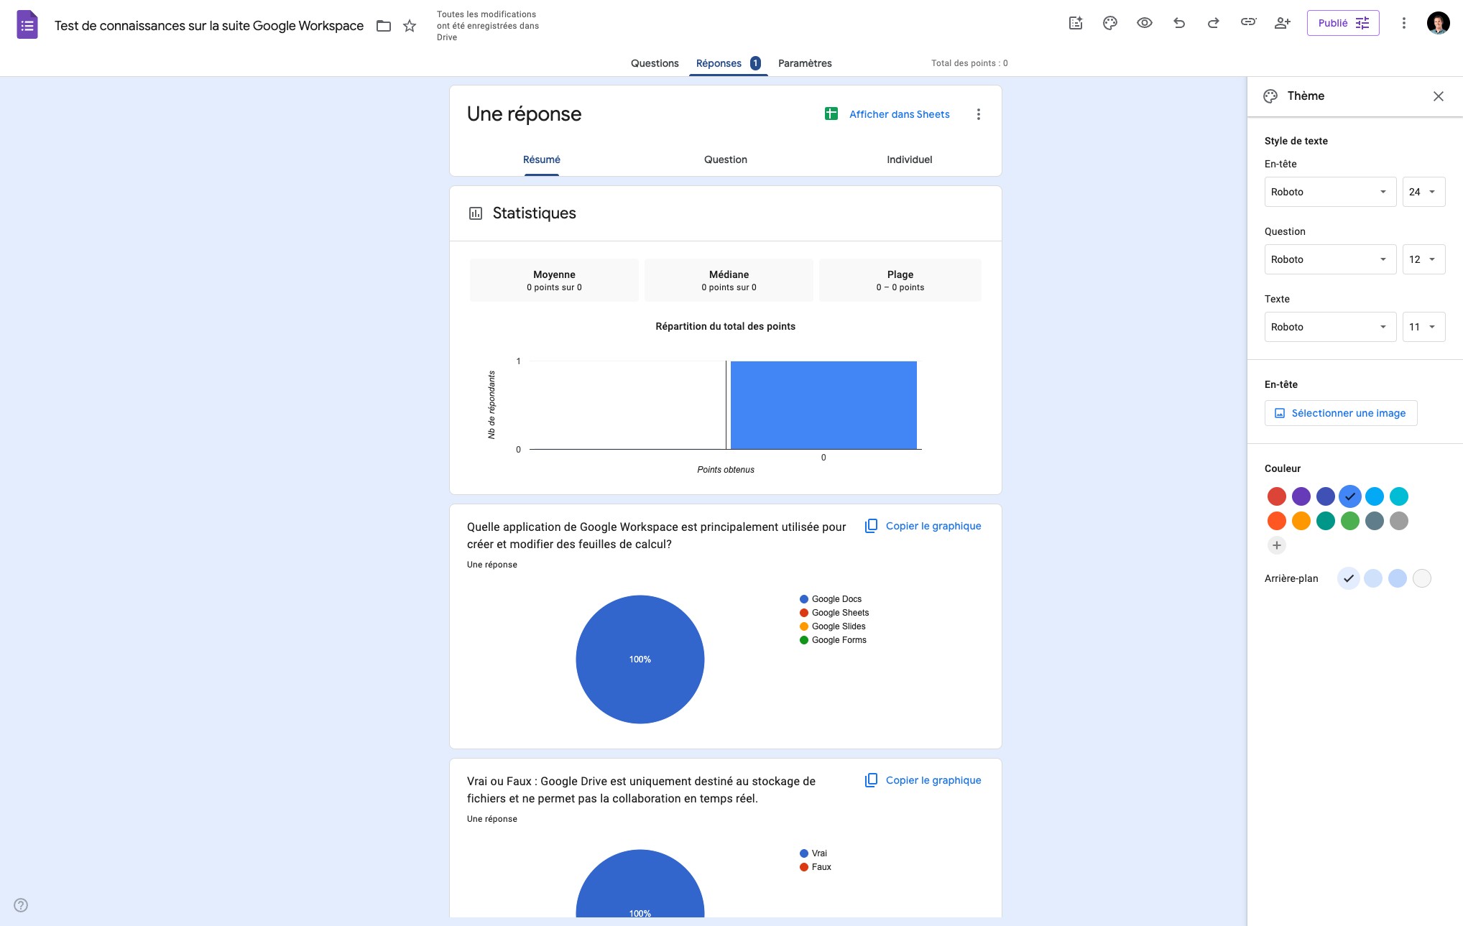The width and height of the screenshot is (1463, 926).
Task: Click Google Forms legend entry
Action: click(834, 640)
